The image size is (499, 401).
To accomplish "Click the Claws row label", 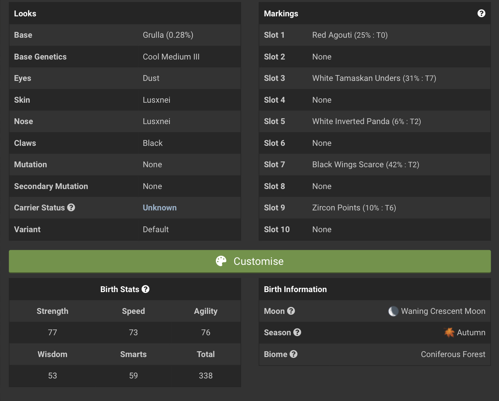I will pyautogui.click(x=25, y=143).
